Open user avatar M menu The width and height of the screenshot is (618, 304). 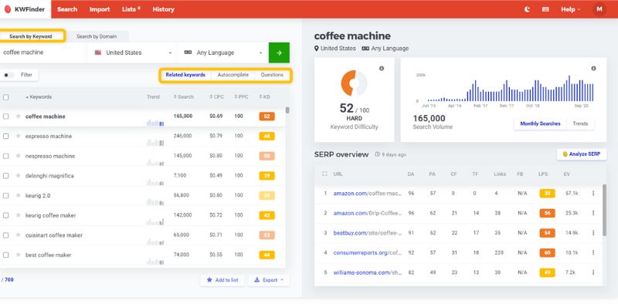point(599,9)
